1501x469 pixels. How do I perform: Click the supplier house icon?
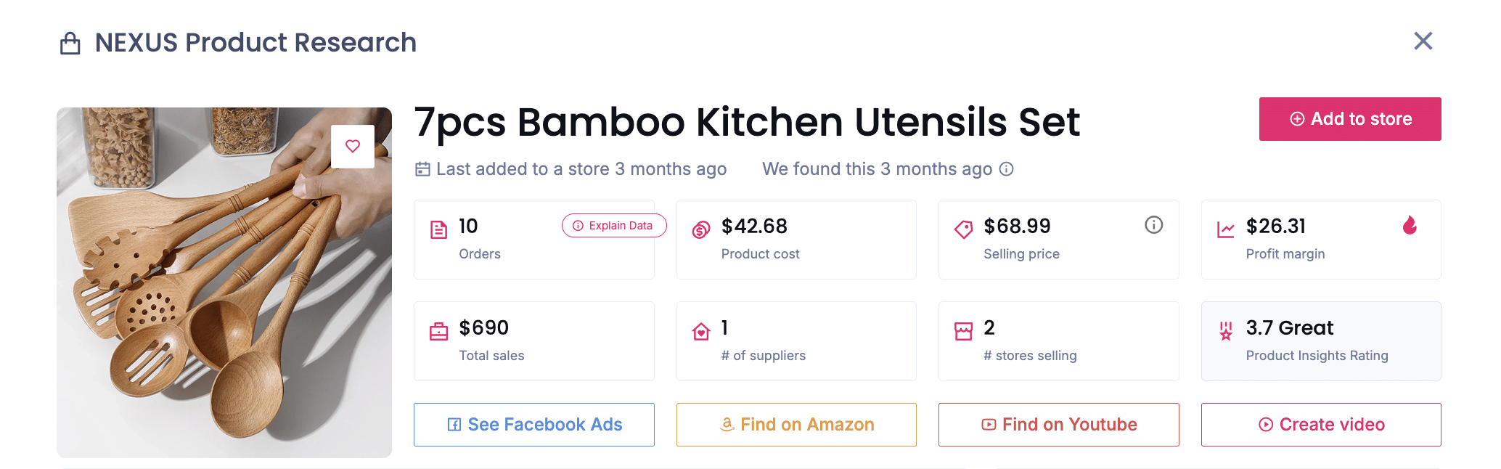(701, 330)
